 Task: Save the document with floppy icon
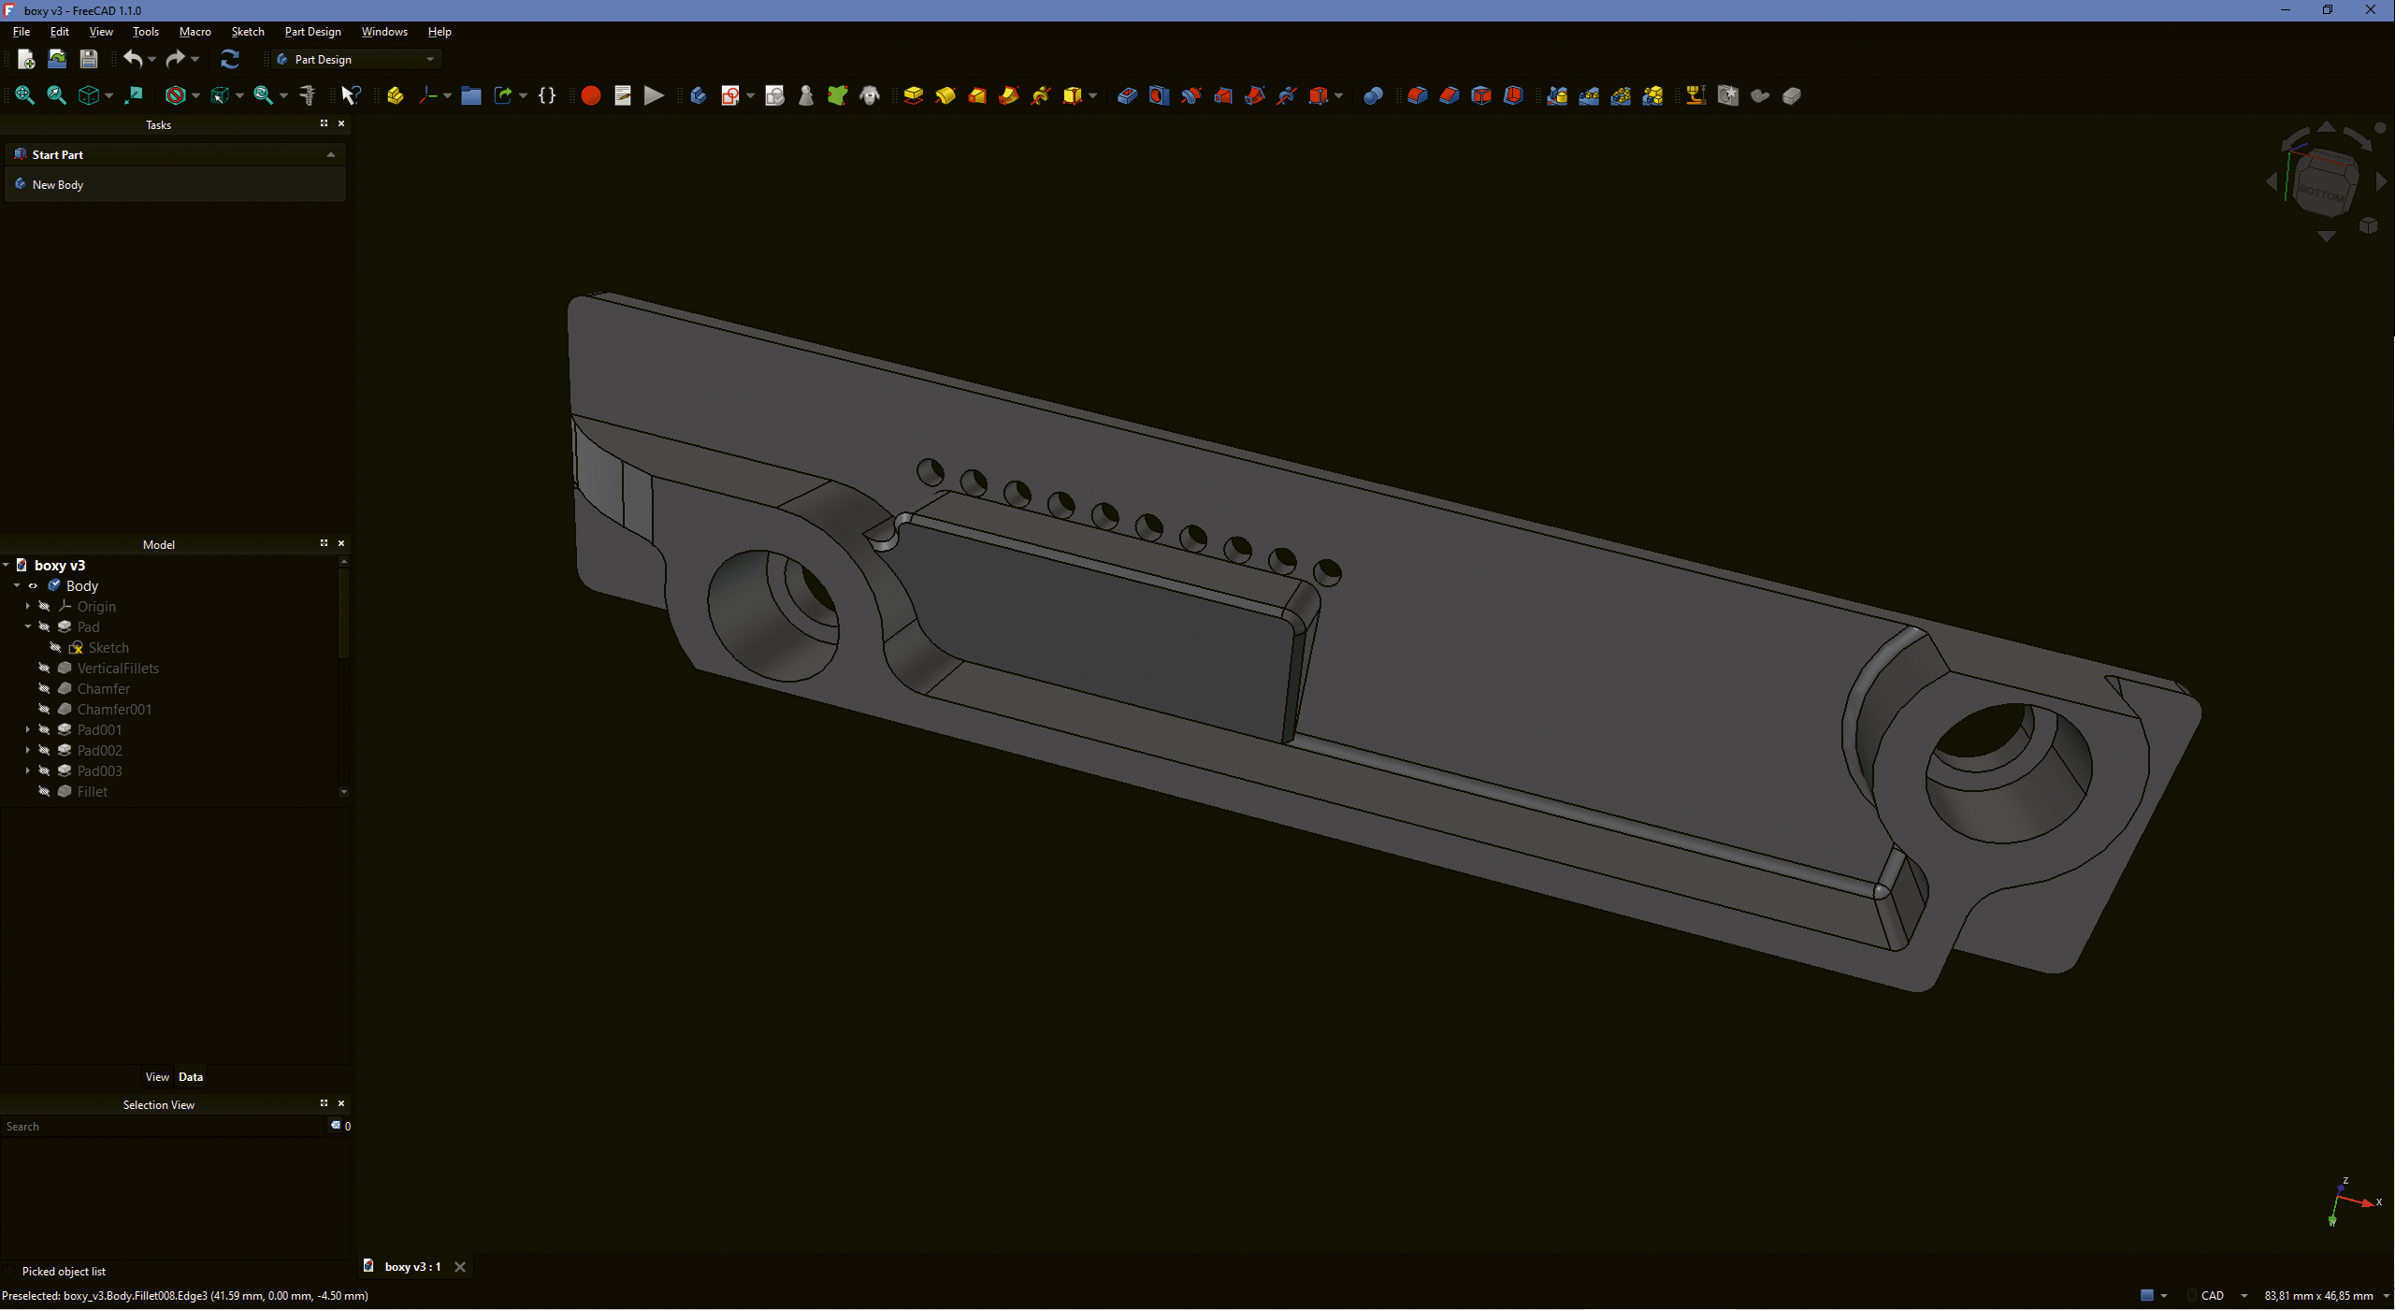[x=89, y=59]
